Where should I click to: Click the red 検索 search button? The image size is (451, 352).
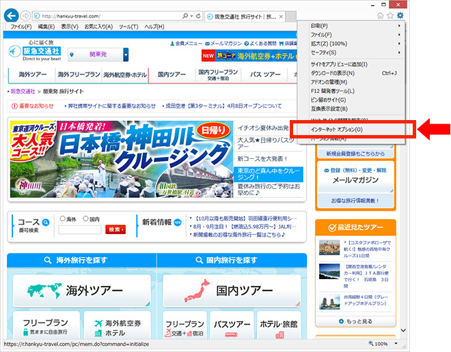click(115, 229)
